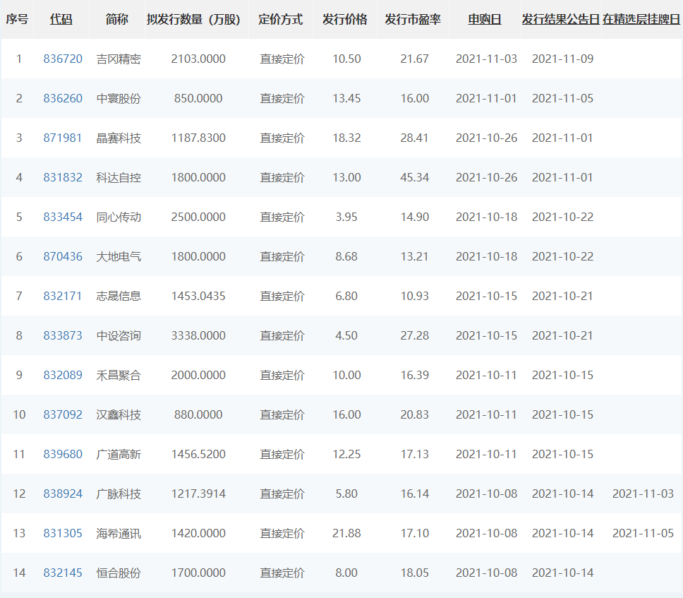Open code 833873 for 中设咨询
This screenshot has width=683, height=598.
(63, 336)
